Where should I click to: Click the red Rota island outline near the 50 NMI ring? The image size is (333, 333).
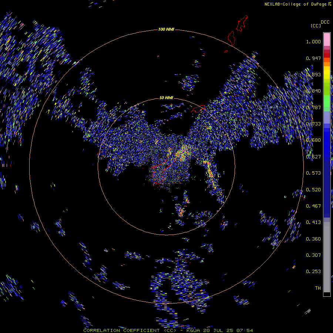point(198,109)
